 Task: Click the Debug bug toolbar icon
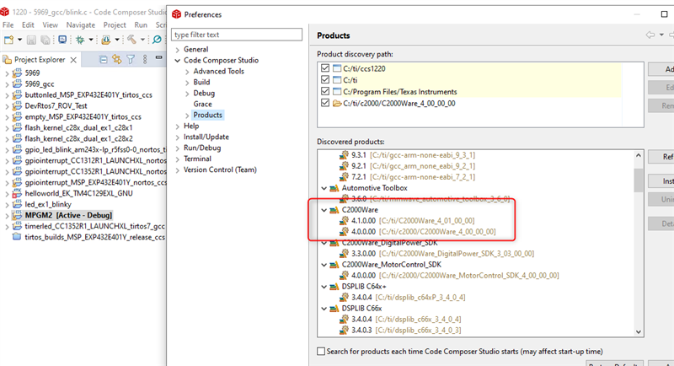[x=80, y=40]
